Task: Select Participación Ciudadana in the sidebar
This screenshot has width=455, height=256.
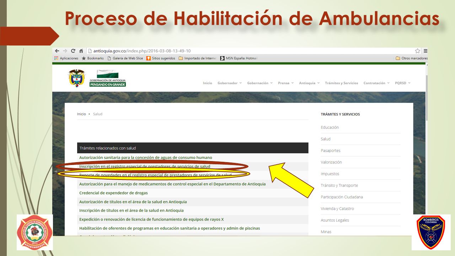Action: point(342,197)
